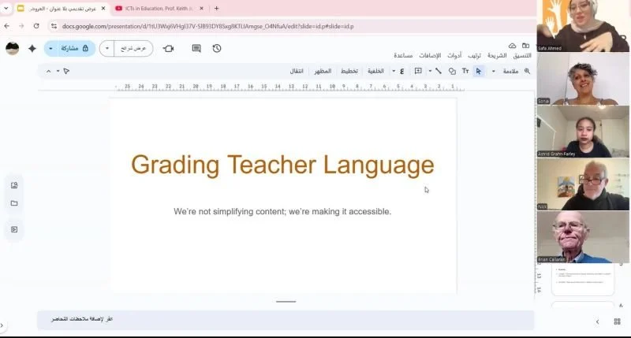The width and height of the screenshot is (631, 338).
Task: Open the folder icon in left side panel
Action: click(x=14, y=203)
